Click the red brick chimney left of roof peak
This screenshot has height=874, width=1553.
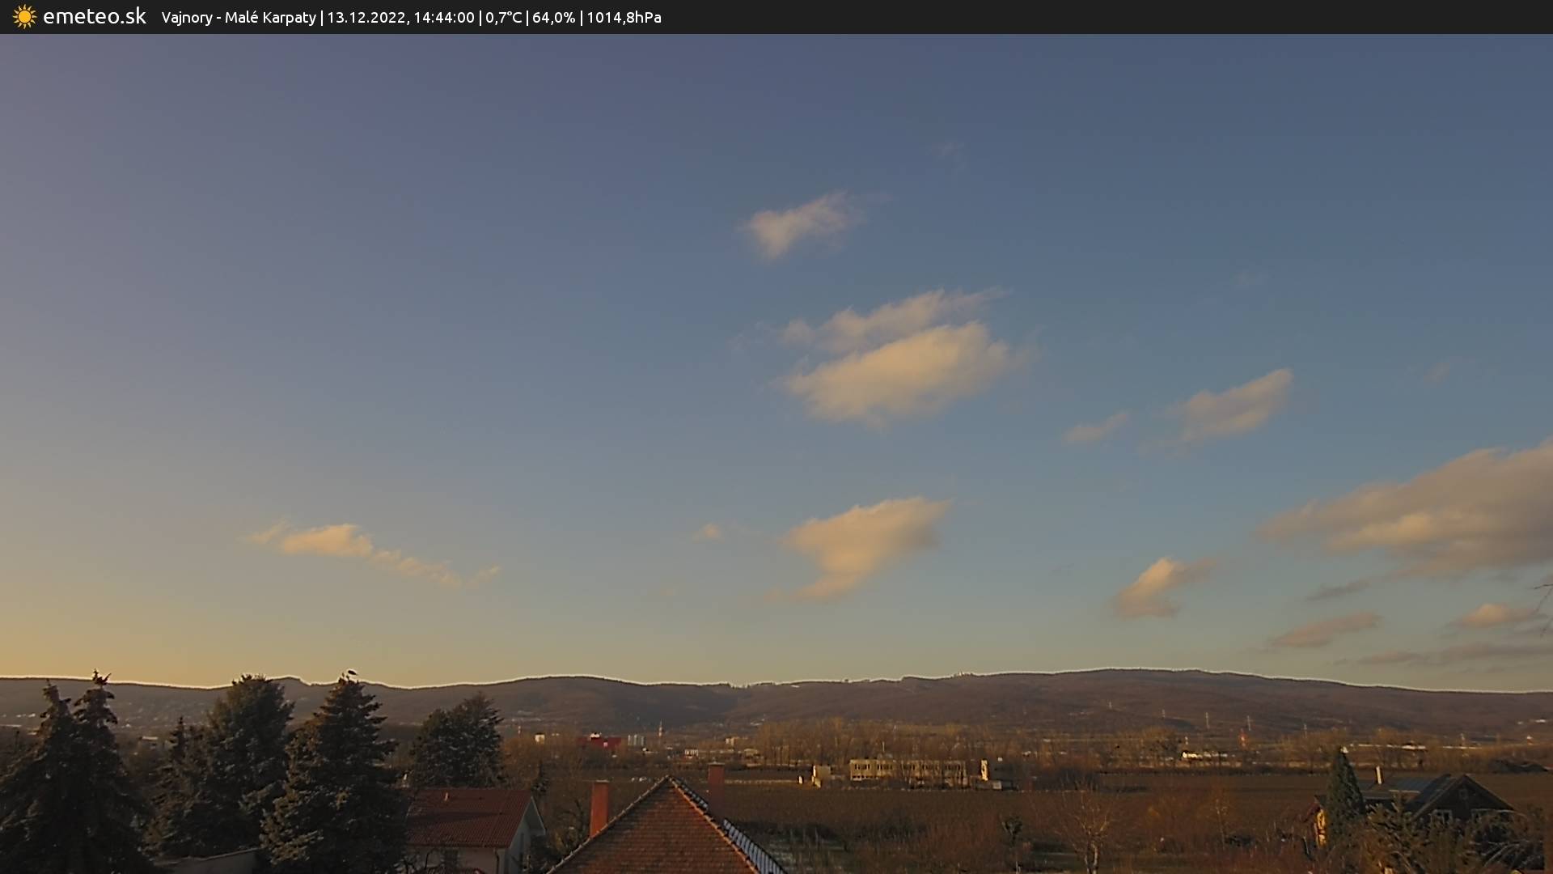(x=599, y=807)
